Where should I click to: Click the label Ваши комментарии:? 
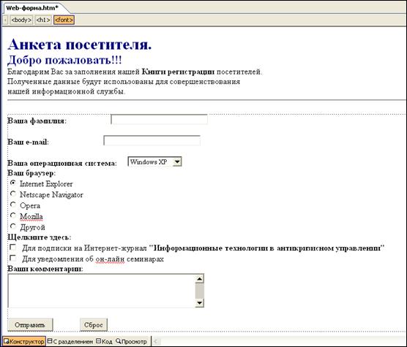45,269
